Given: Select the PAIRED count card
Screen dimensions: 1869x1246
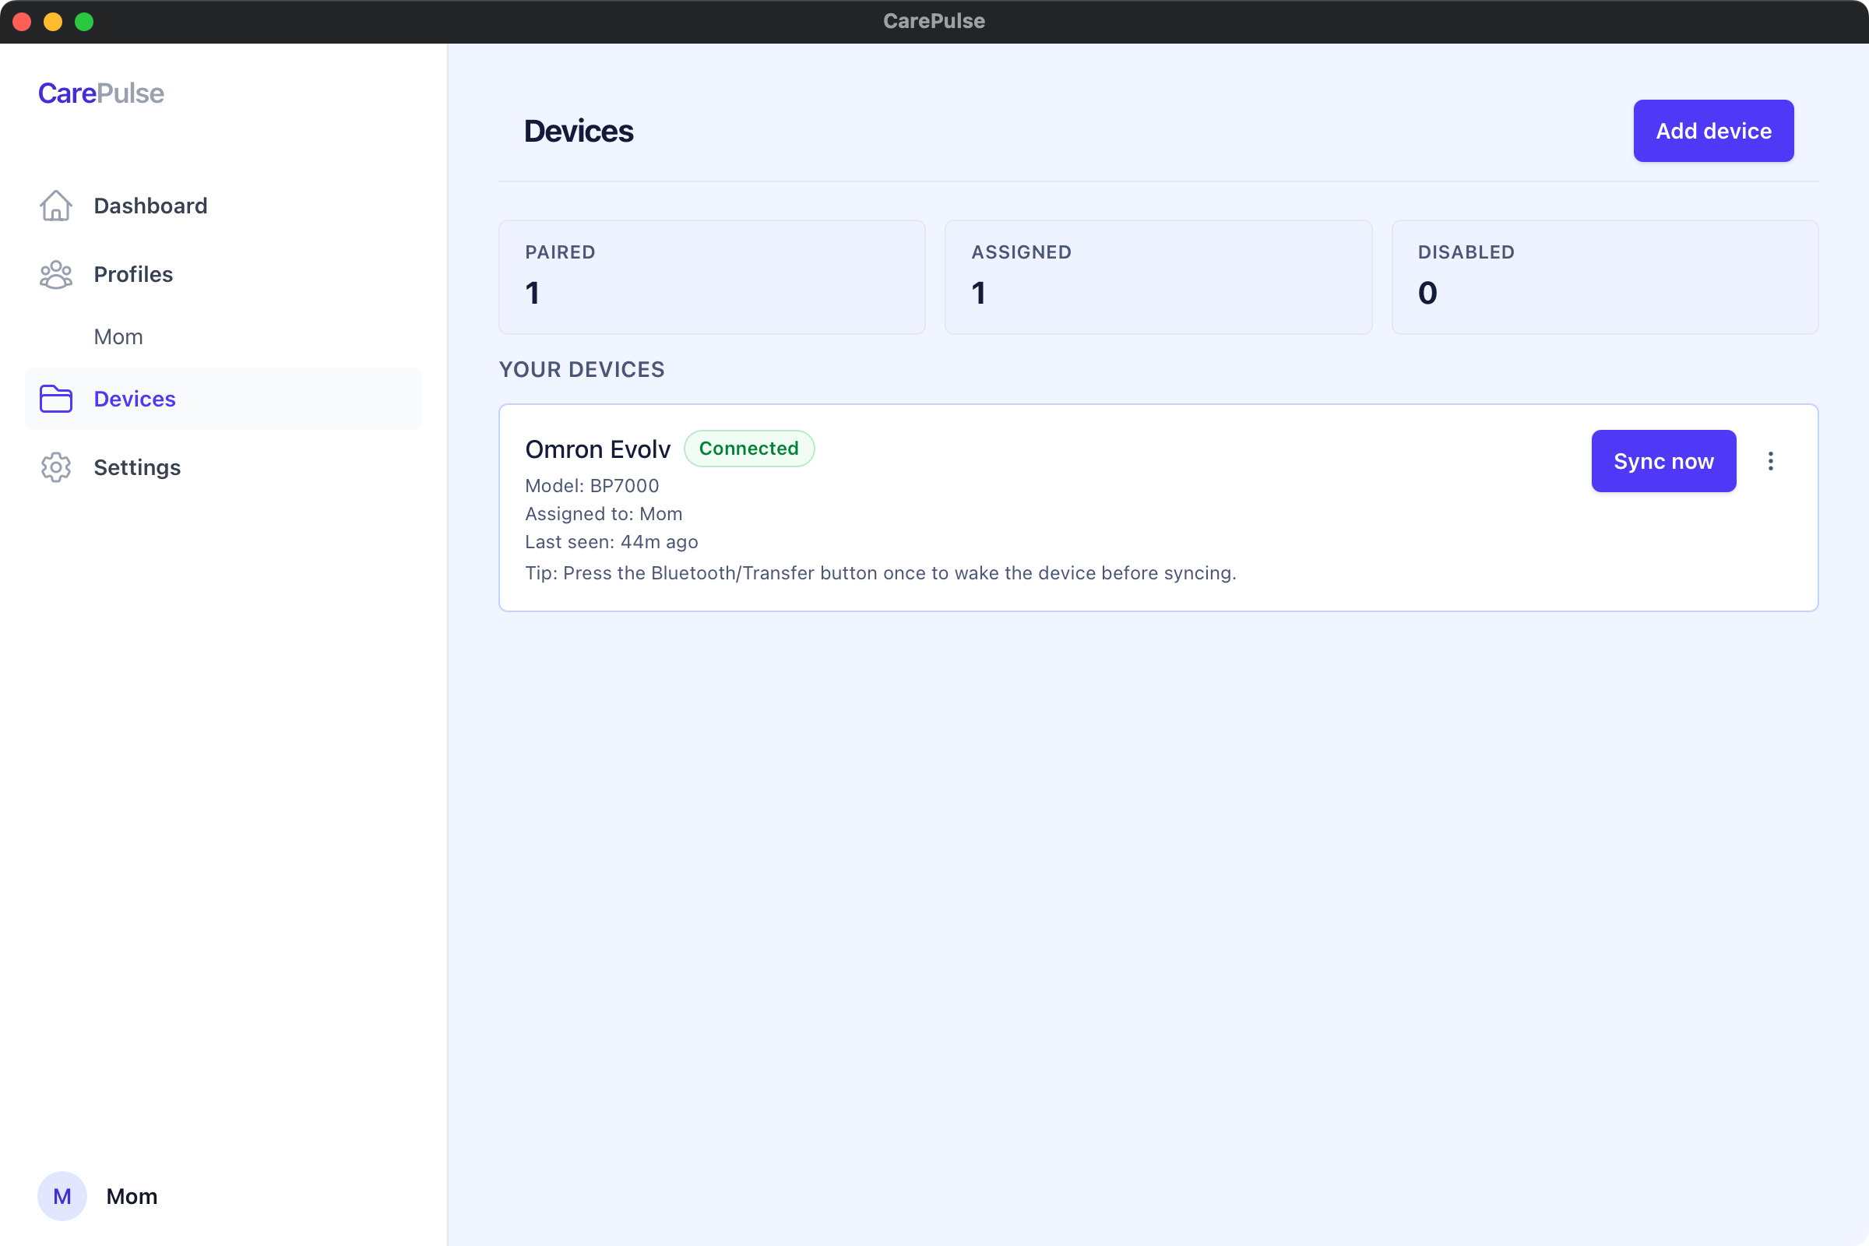Looking at the screenshot, I should click(711, 276).
